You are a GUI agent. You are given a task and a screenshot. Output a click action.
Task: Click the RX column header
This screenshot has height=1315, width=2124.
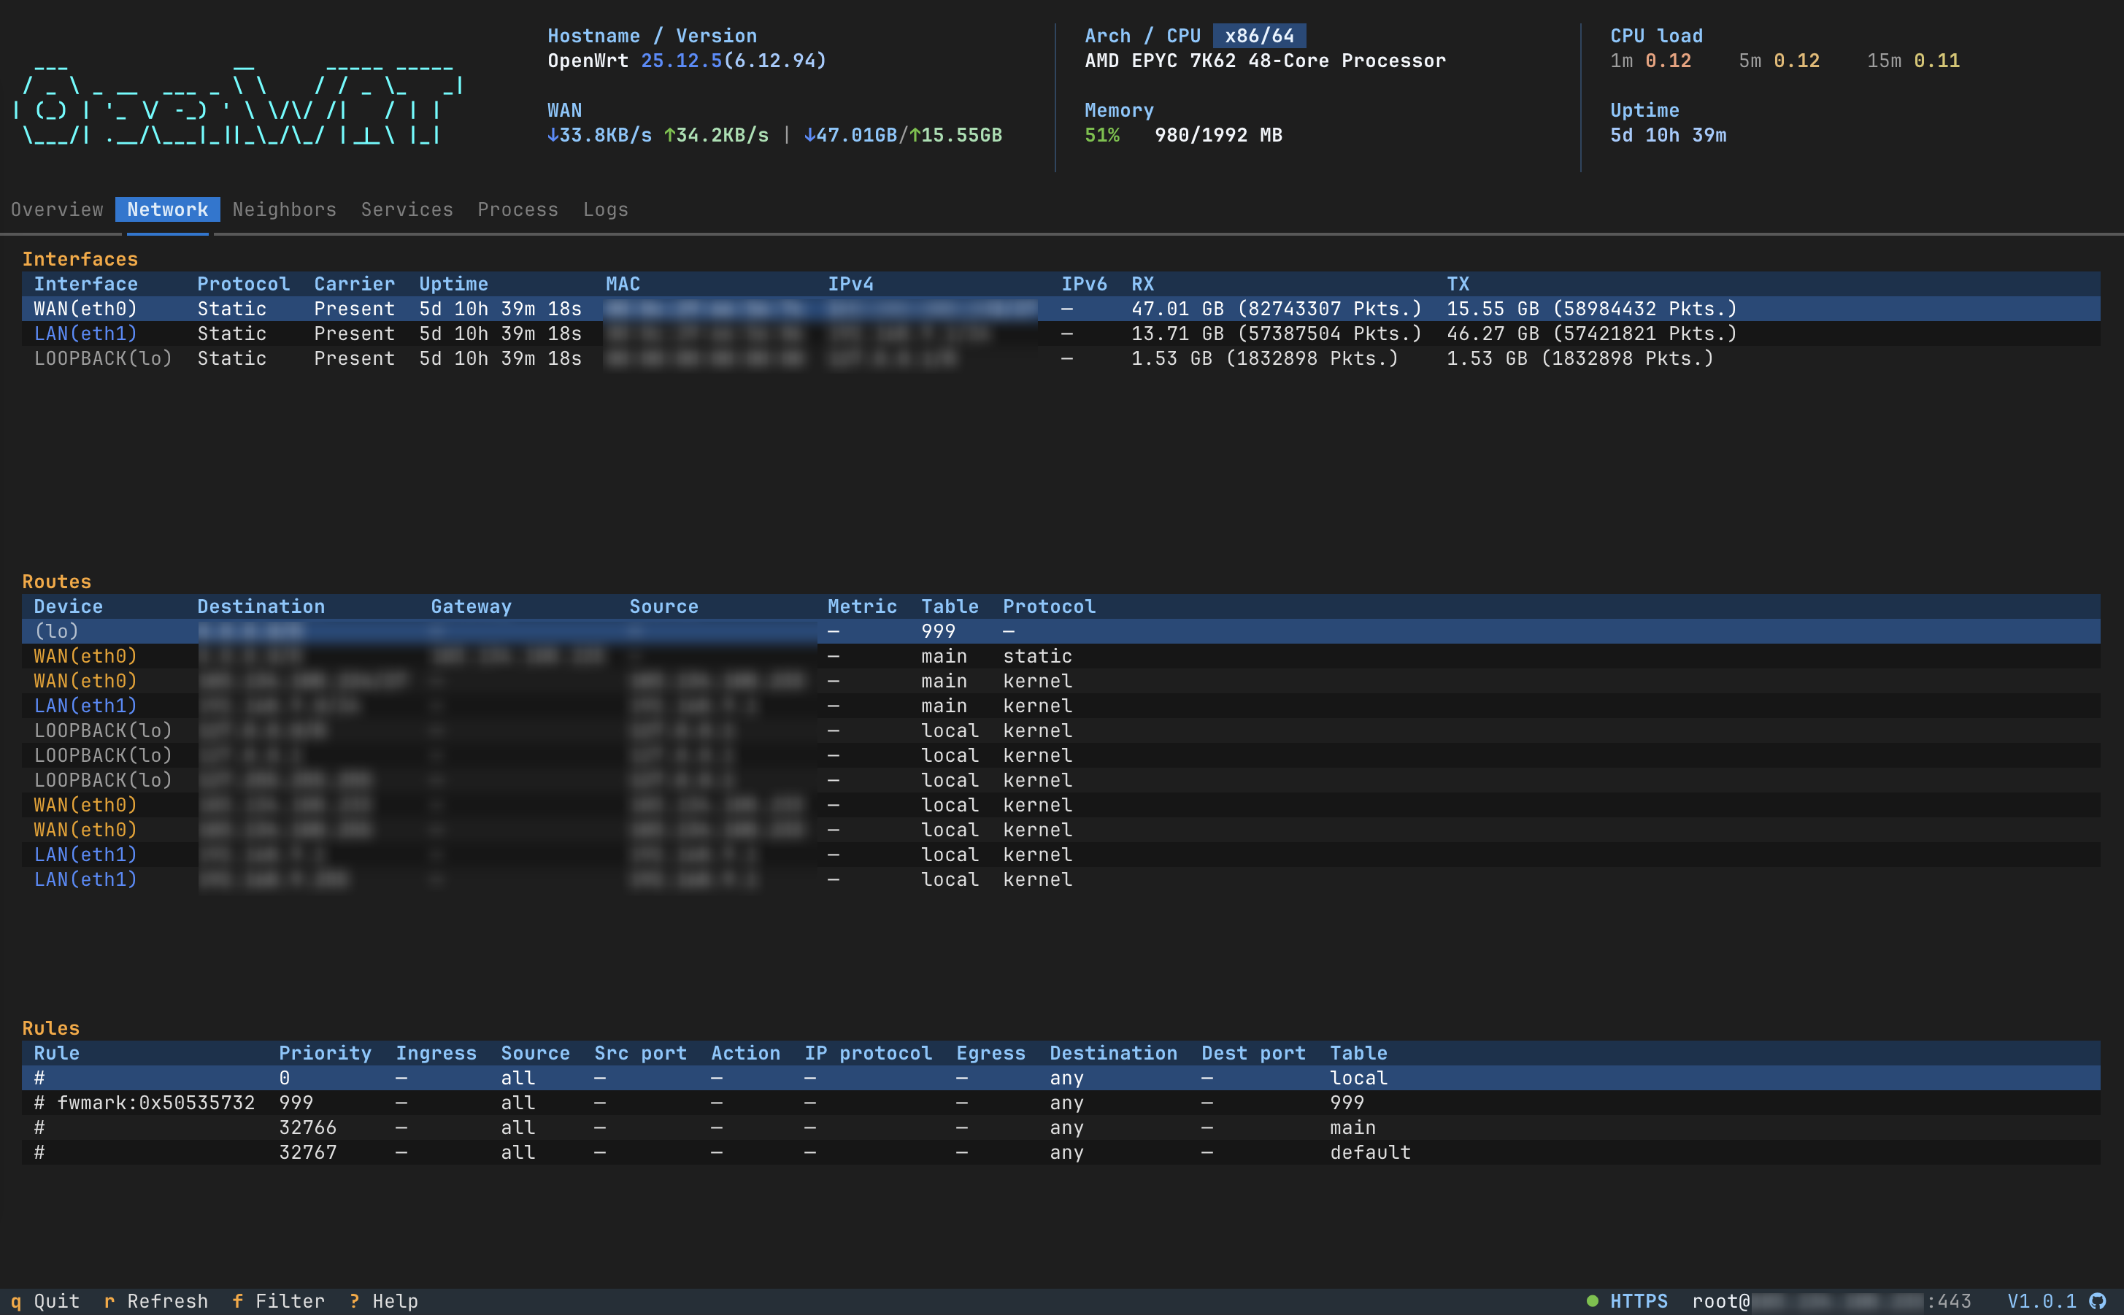click(1143, 284)
